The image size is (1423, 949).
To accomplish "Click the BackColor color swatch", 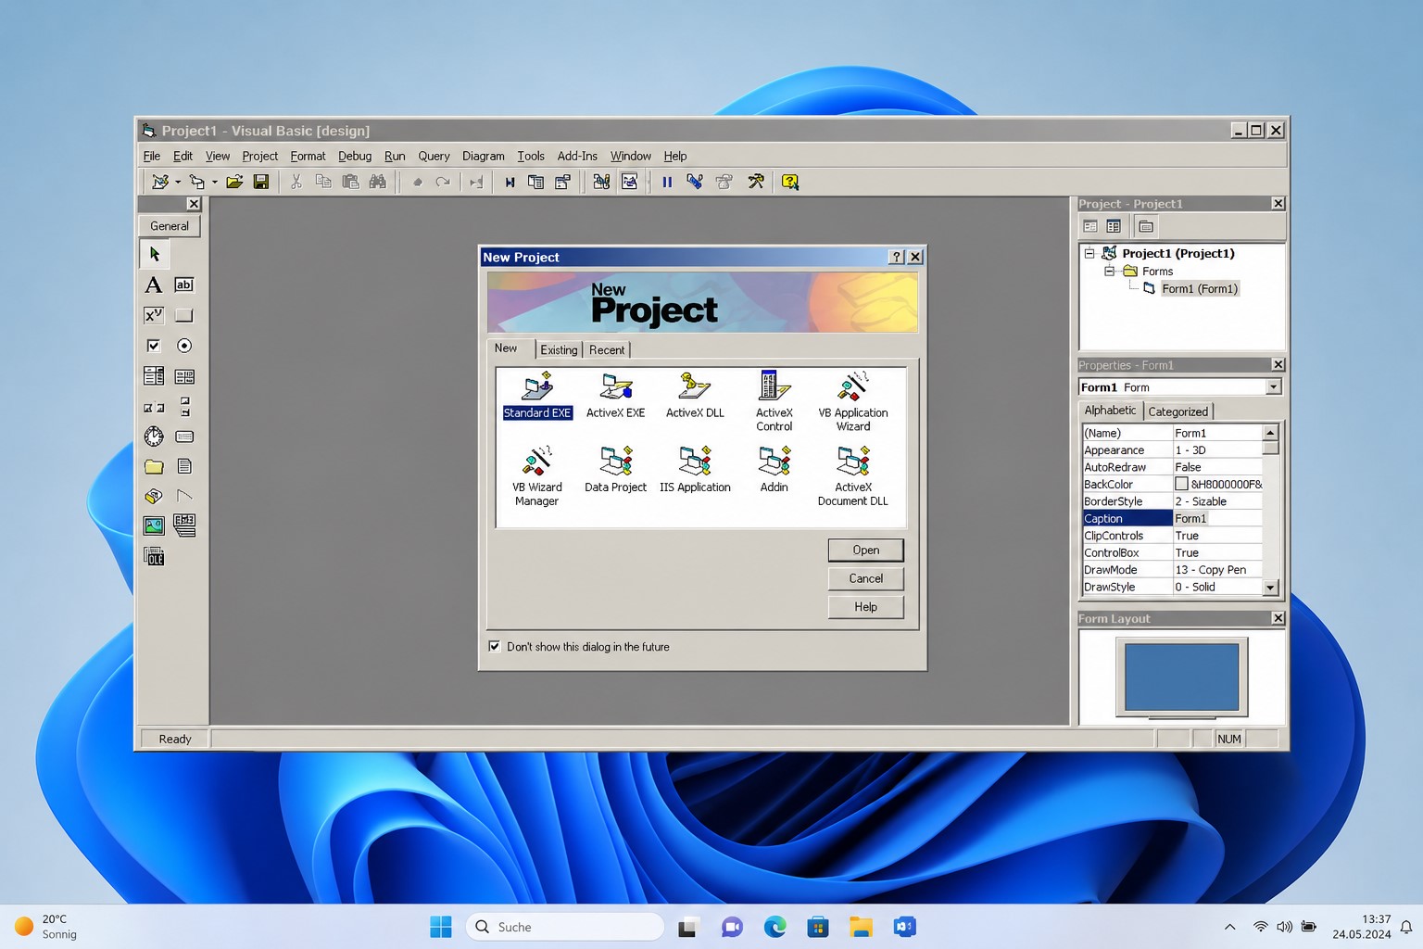I will pyautogui.click(x=1181, y=484).
